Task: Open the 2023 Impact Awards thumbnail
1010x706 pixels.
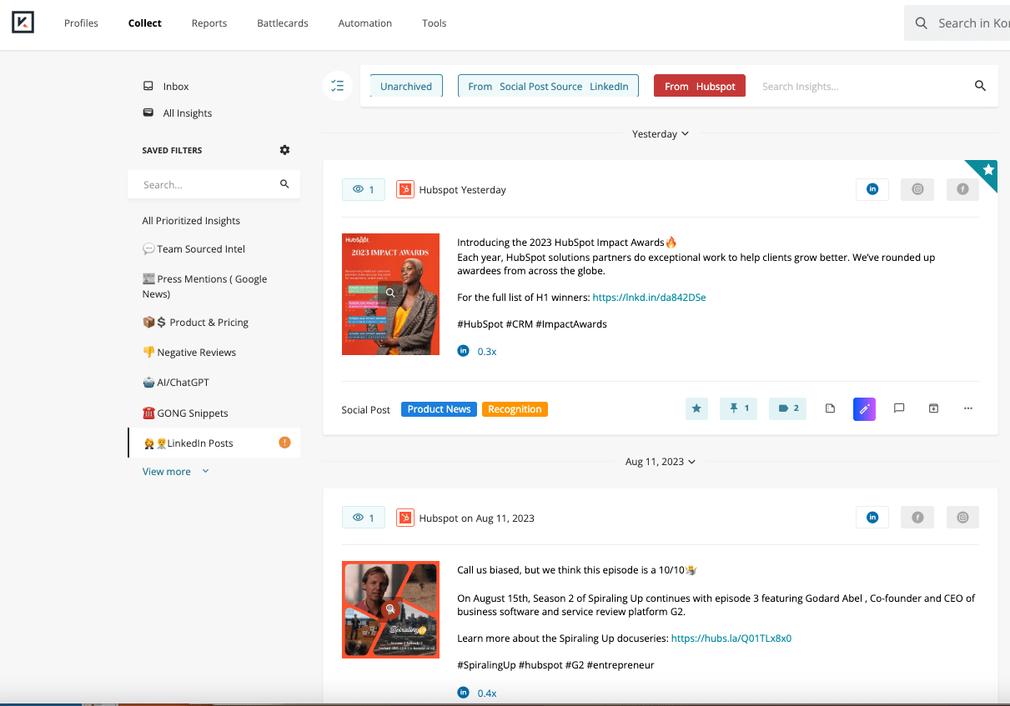Action: (390, 294)
